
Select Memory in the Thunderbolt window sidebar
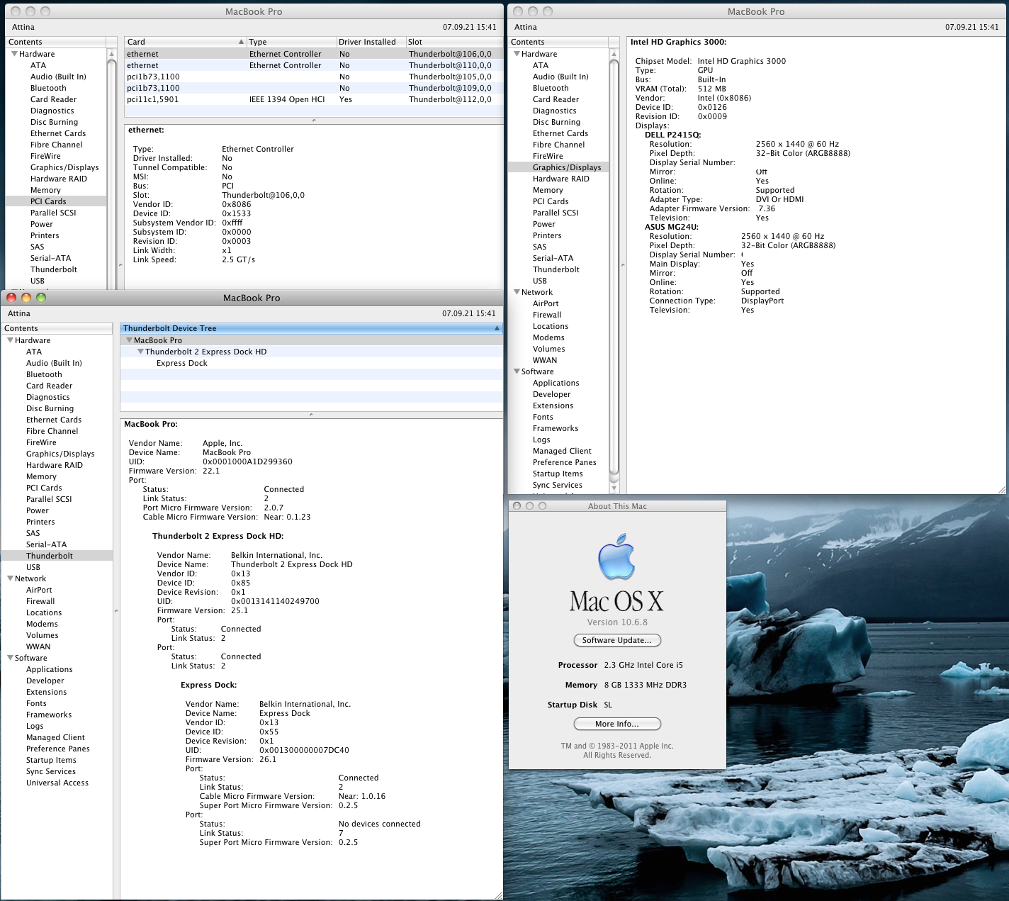pos(41,476)
